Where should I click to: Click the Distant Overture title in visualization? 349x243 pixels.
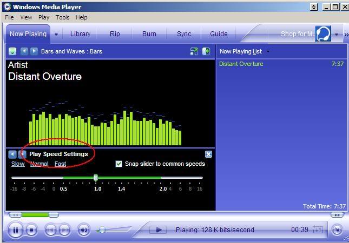click(x=45, y=76)
